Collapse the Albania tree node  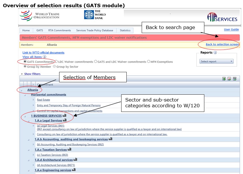(21, 91)
